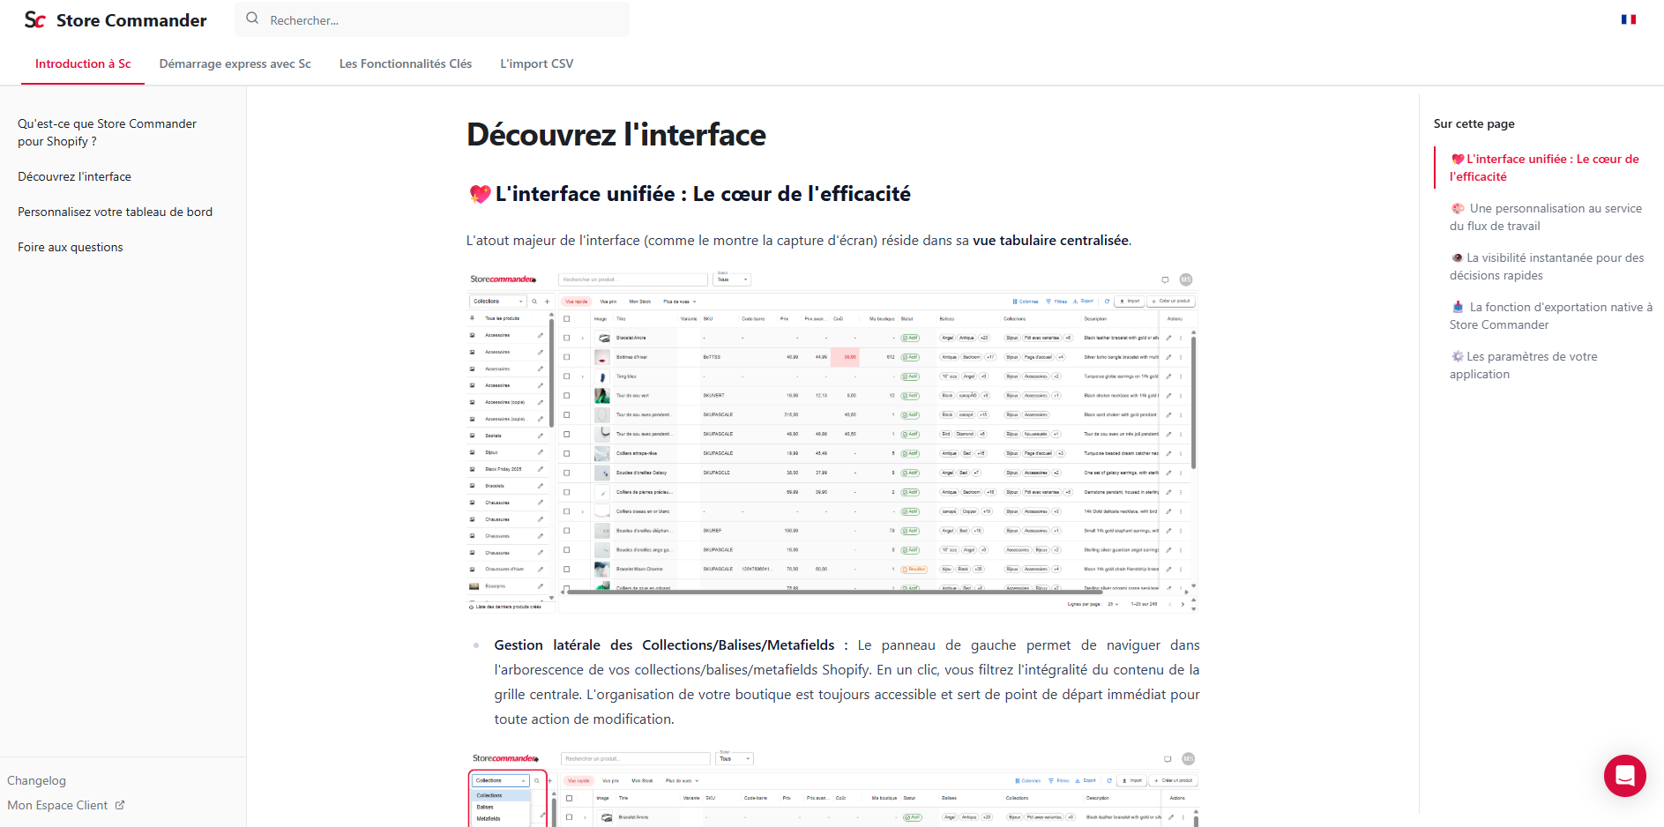
Task: Click the second screenshot showing Collections dropdown
Action: click(832, 787)
